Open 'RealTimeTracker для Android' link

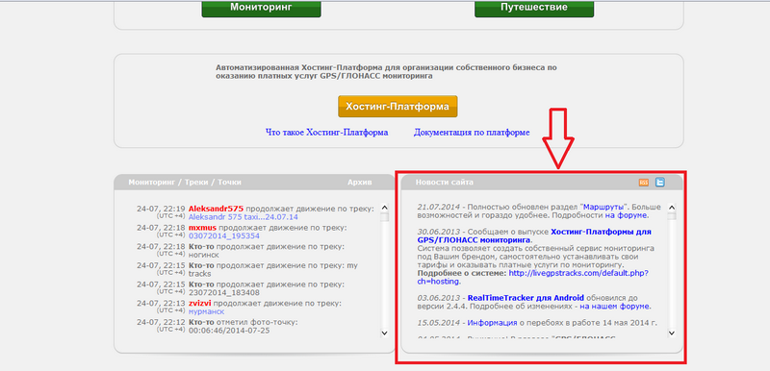(526, 298)
